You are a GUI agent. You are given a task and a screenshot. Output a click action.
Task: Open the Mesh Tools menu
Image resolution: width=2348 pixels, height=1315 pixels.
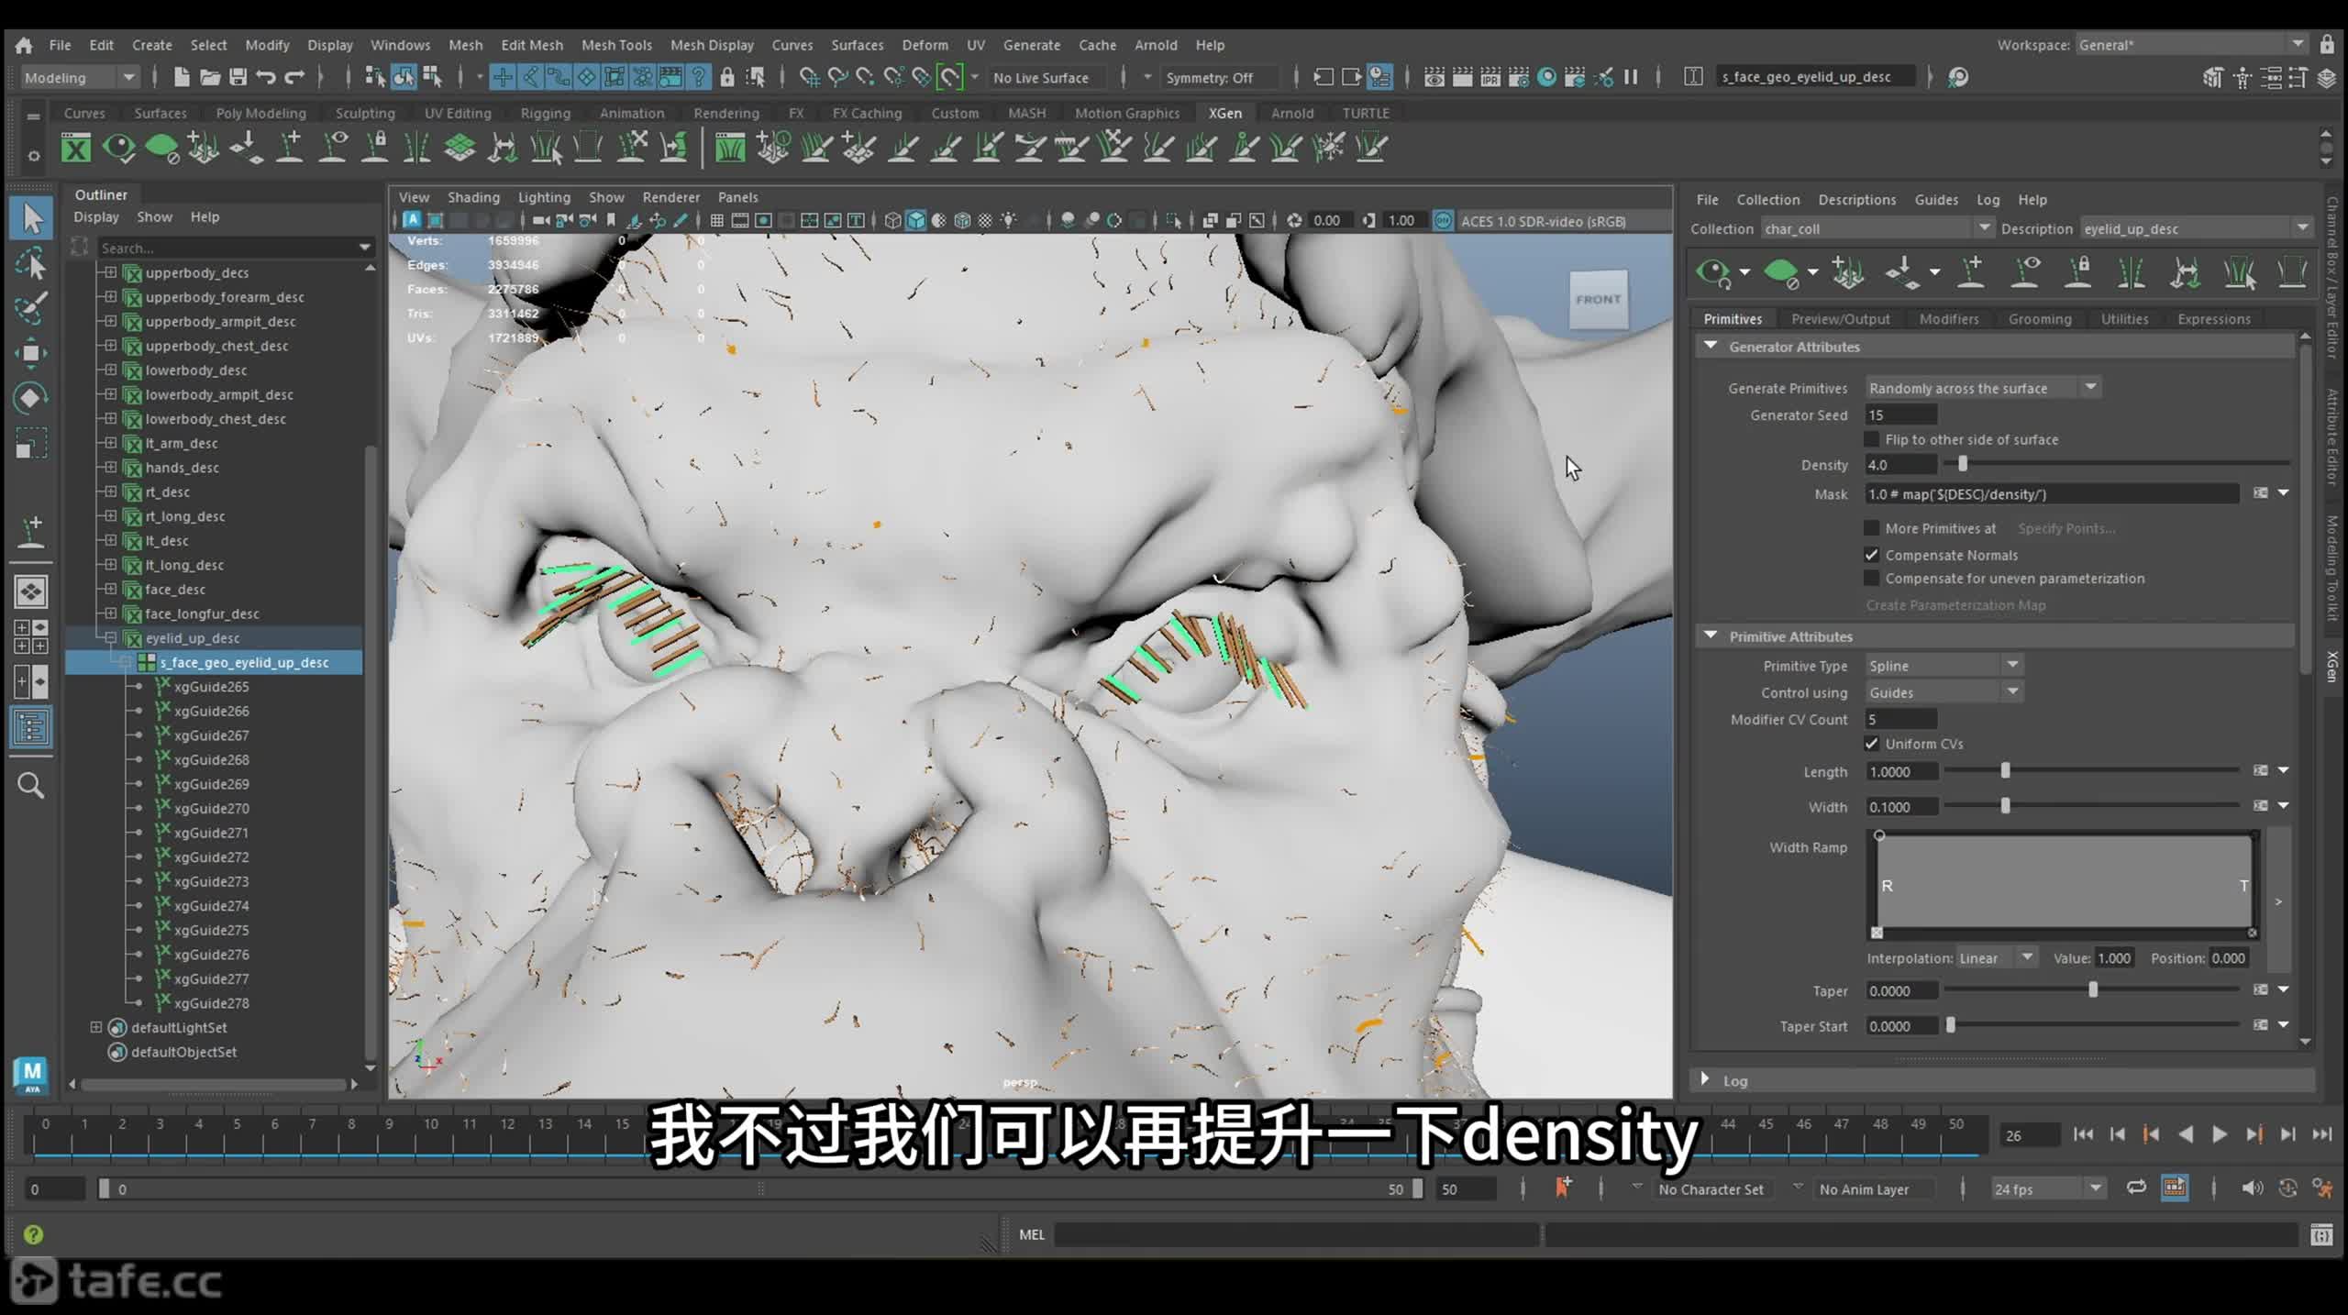coord(616,44)
